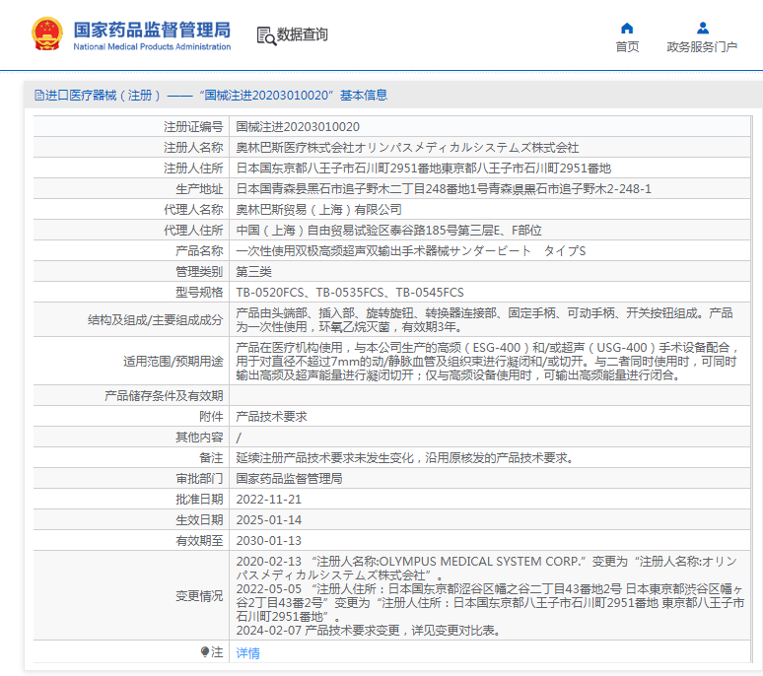Click the 适用范围/预期用途 label
The width and height of the screenshot is (763, 676).
coord(173,362)
